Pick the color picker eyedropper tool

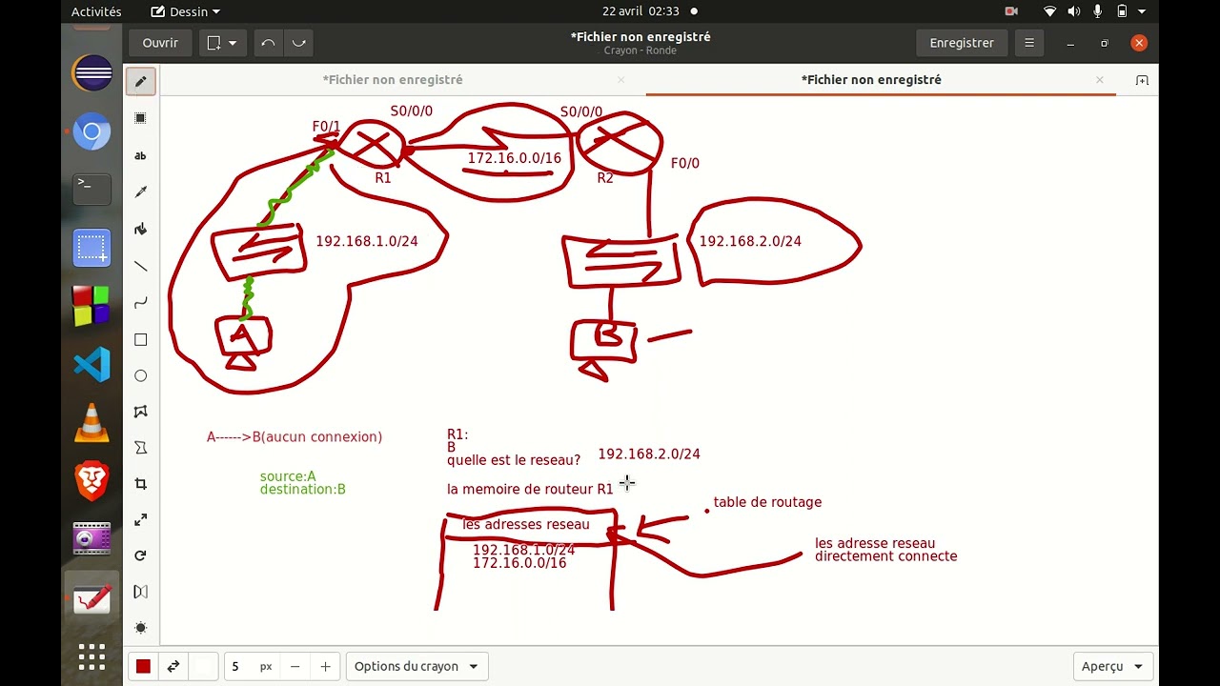[141, 192]
